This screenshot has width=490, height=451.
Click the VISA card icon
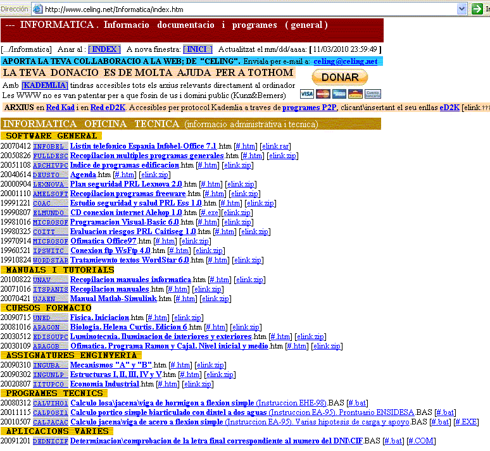point(307,94)
